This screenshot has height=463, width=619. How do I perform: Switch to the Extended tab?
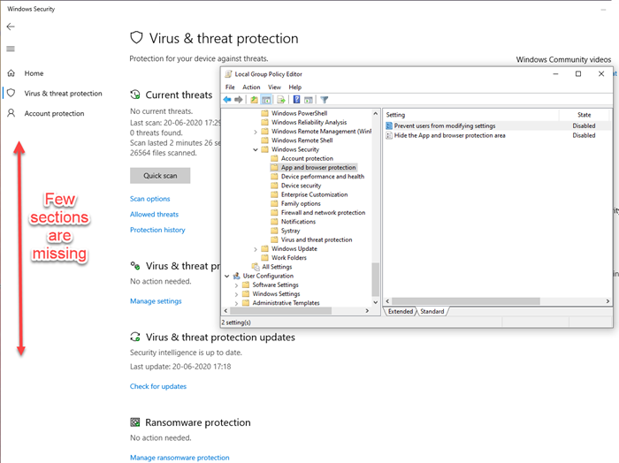click(x=401, y=311)
